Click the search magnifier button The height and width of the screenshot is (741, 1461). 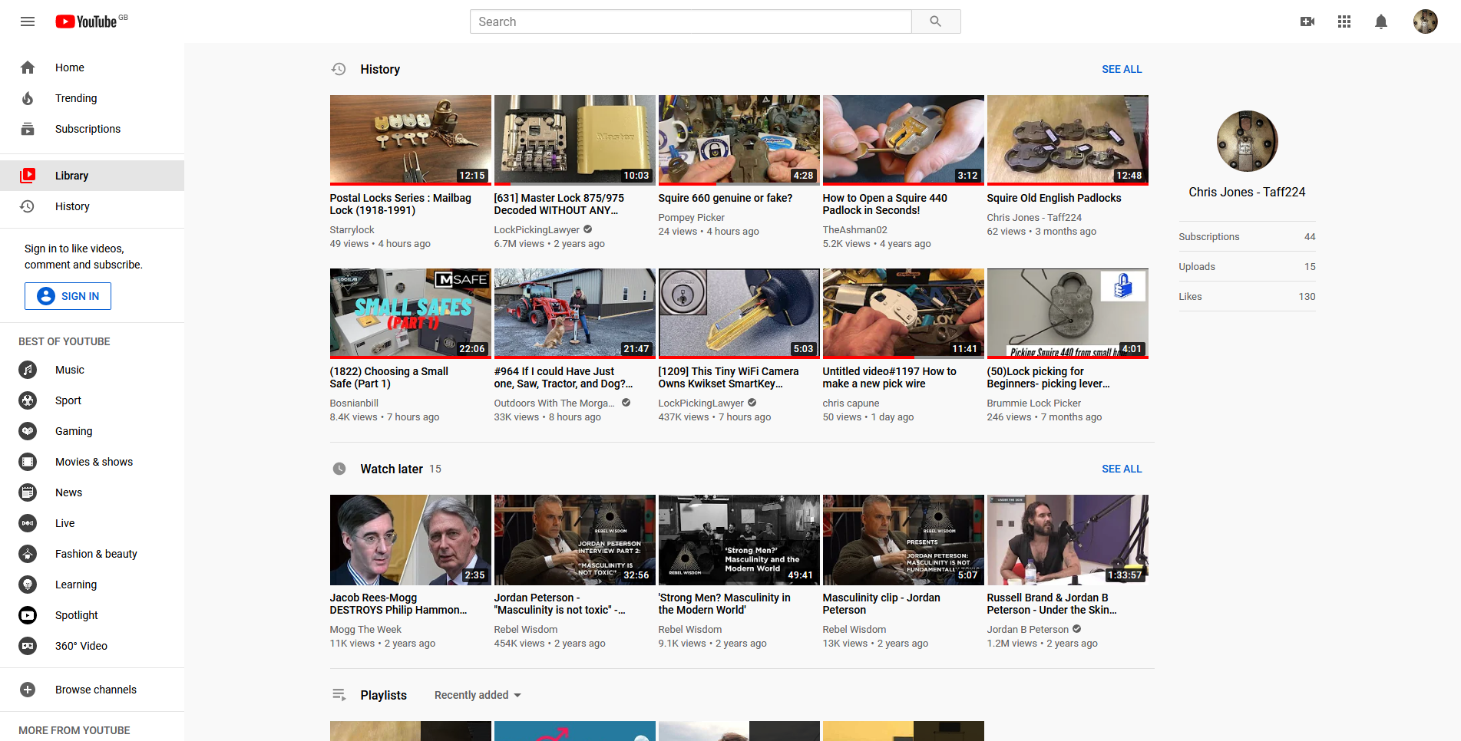(x=935, y=21)
